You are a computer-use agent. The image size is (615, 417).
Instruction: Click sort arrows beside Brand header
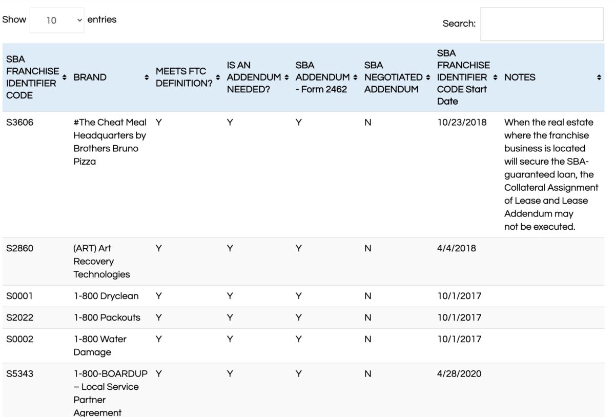(147, 77)
